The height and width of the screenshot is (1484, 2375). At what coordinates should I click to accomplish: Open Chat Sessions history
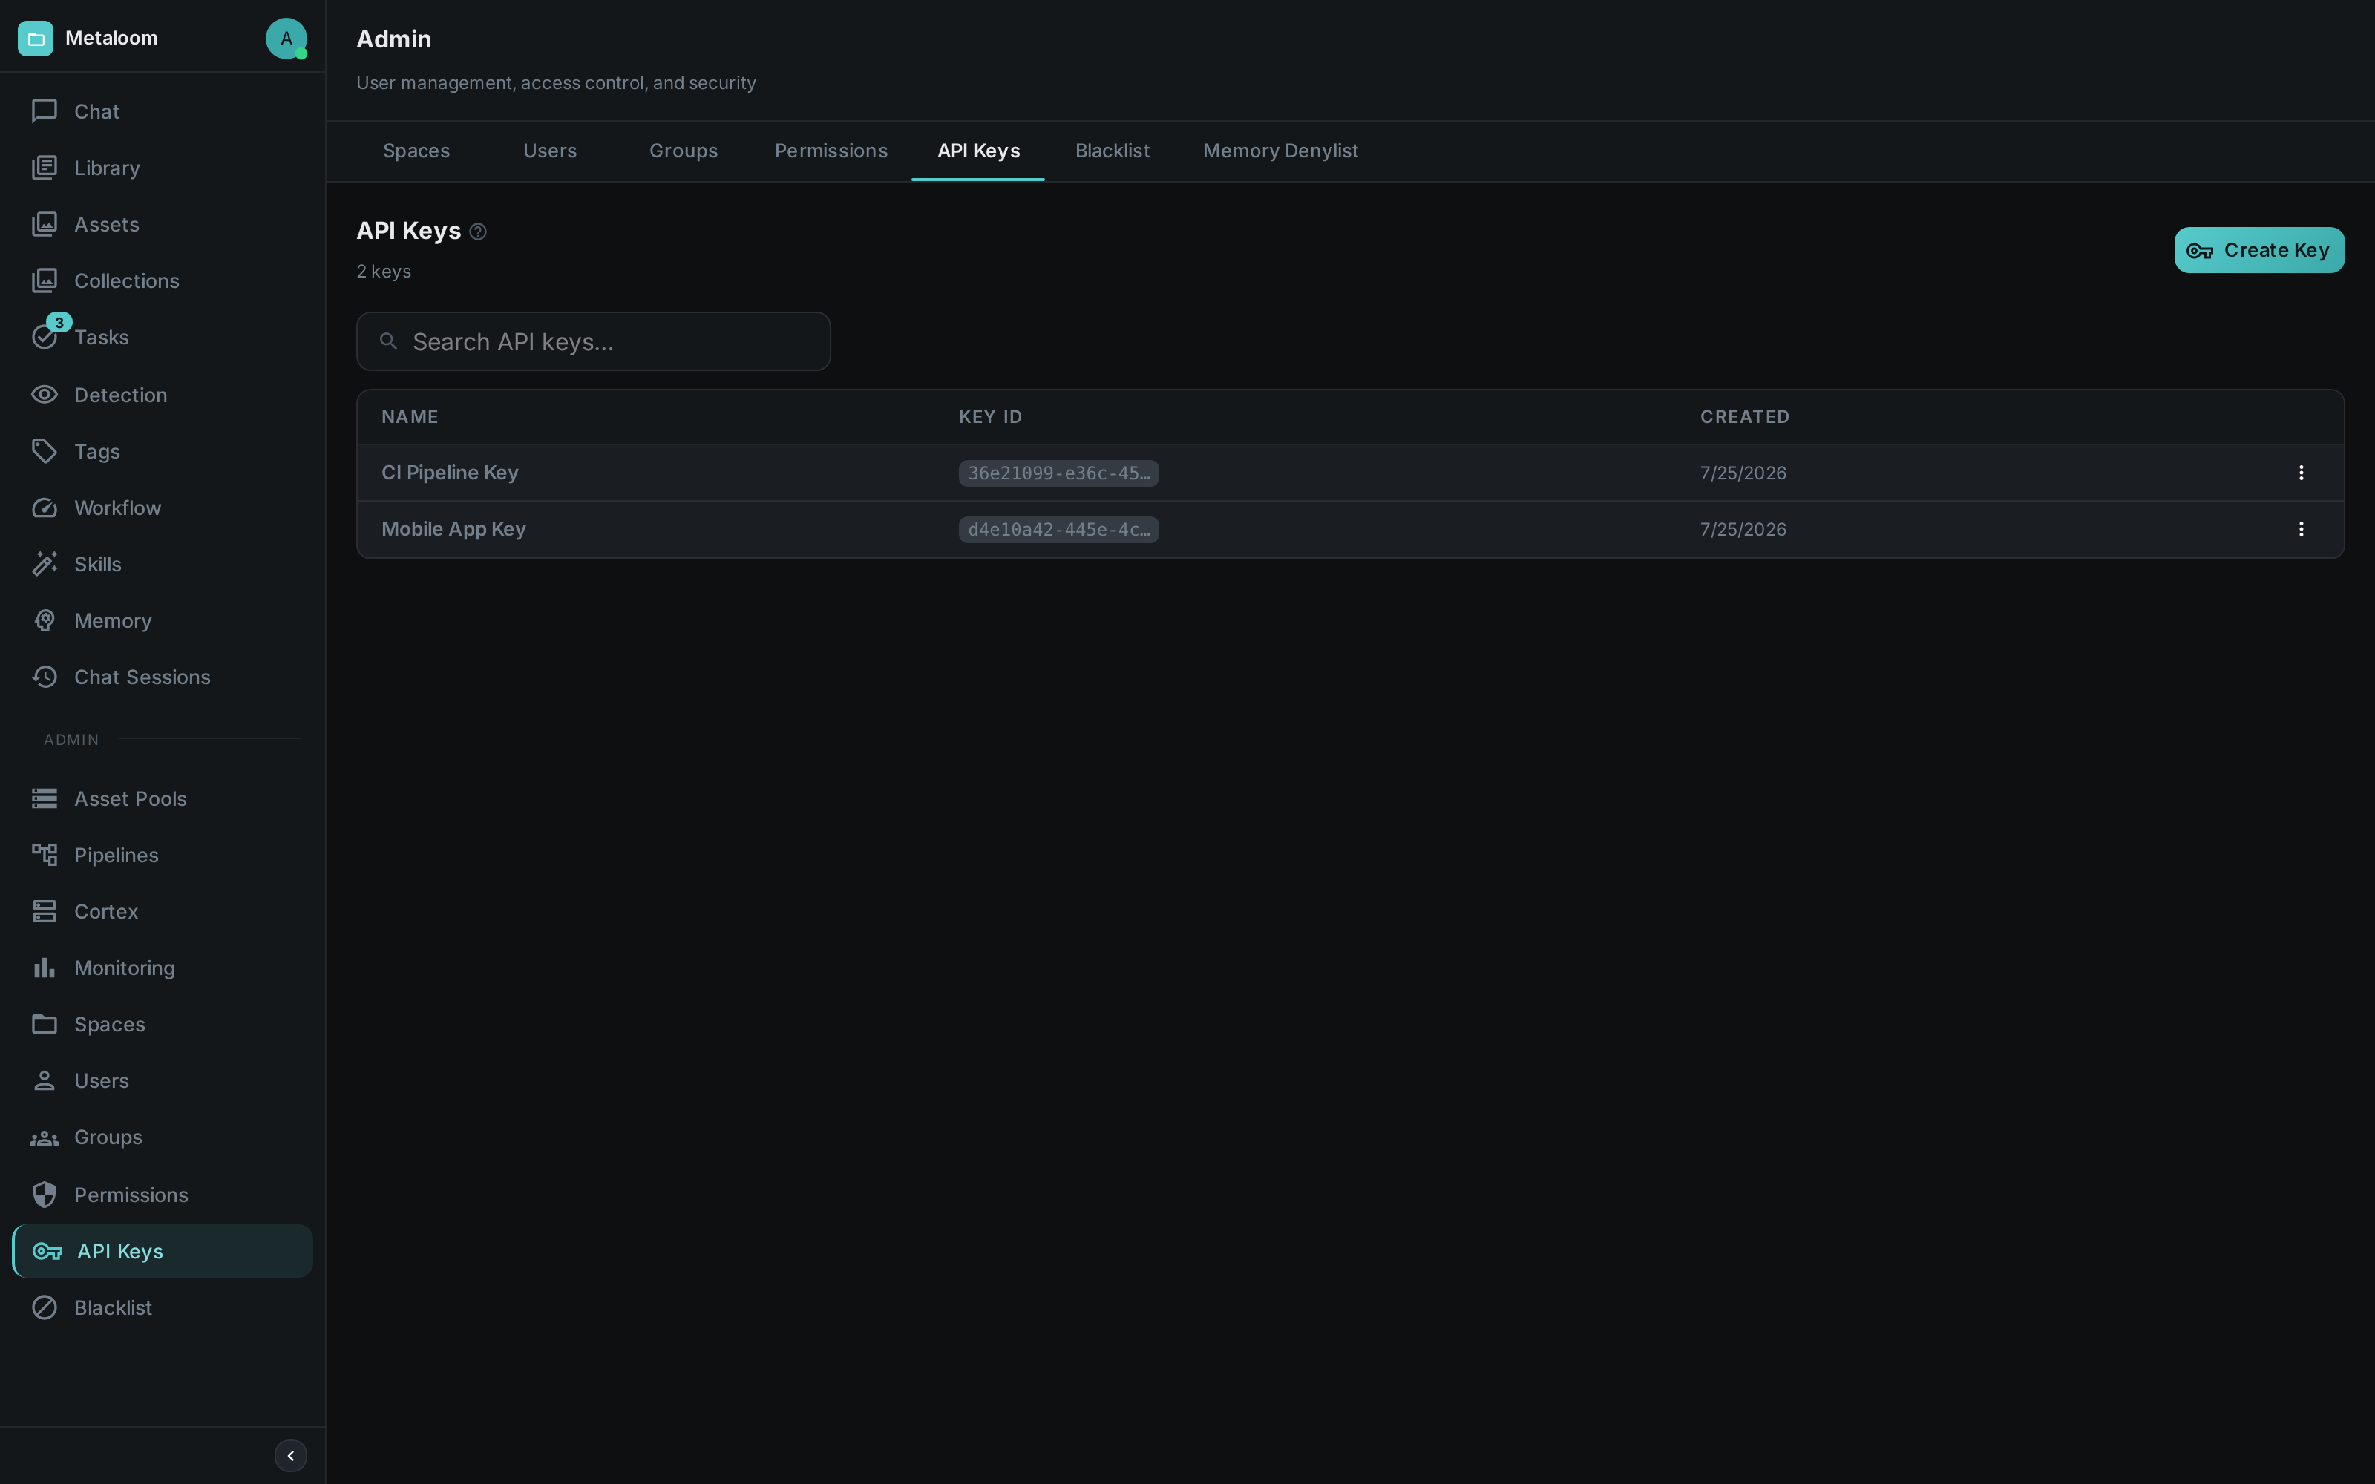click(x=162, y=677)
